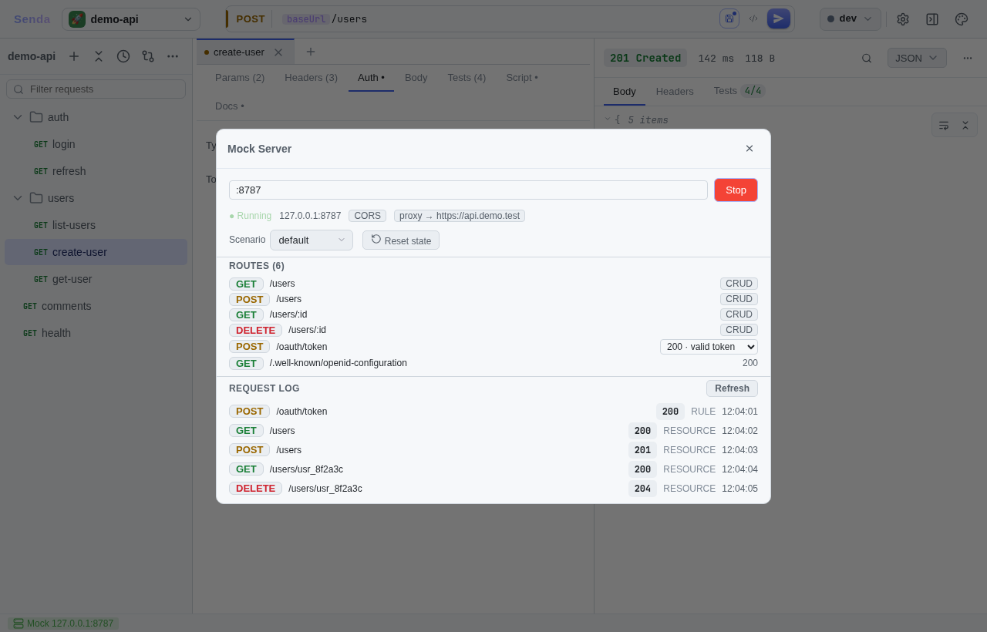Stop the mock server
The height and width of the screenshot is (632, 987).
click(x=736, y=190)
